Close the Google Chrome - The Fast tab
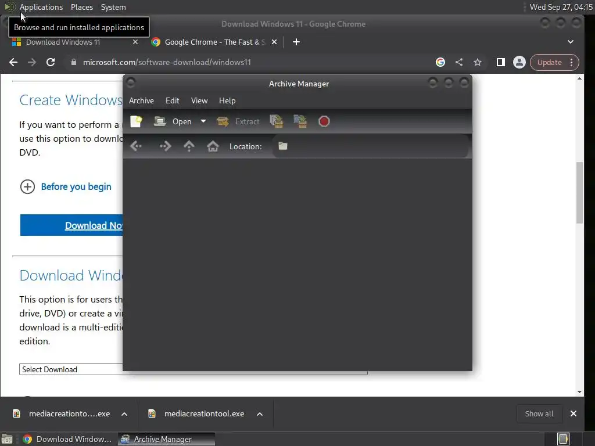The width and height of the screenshot is (595, 446). pos(274,42)
